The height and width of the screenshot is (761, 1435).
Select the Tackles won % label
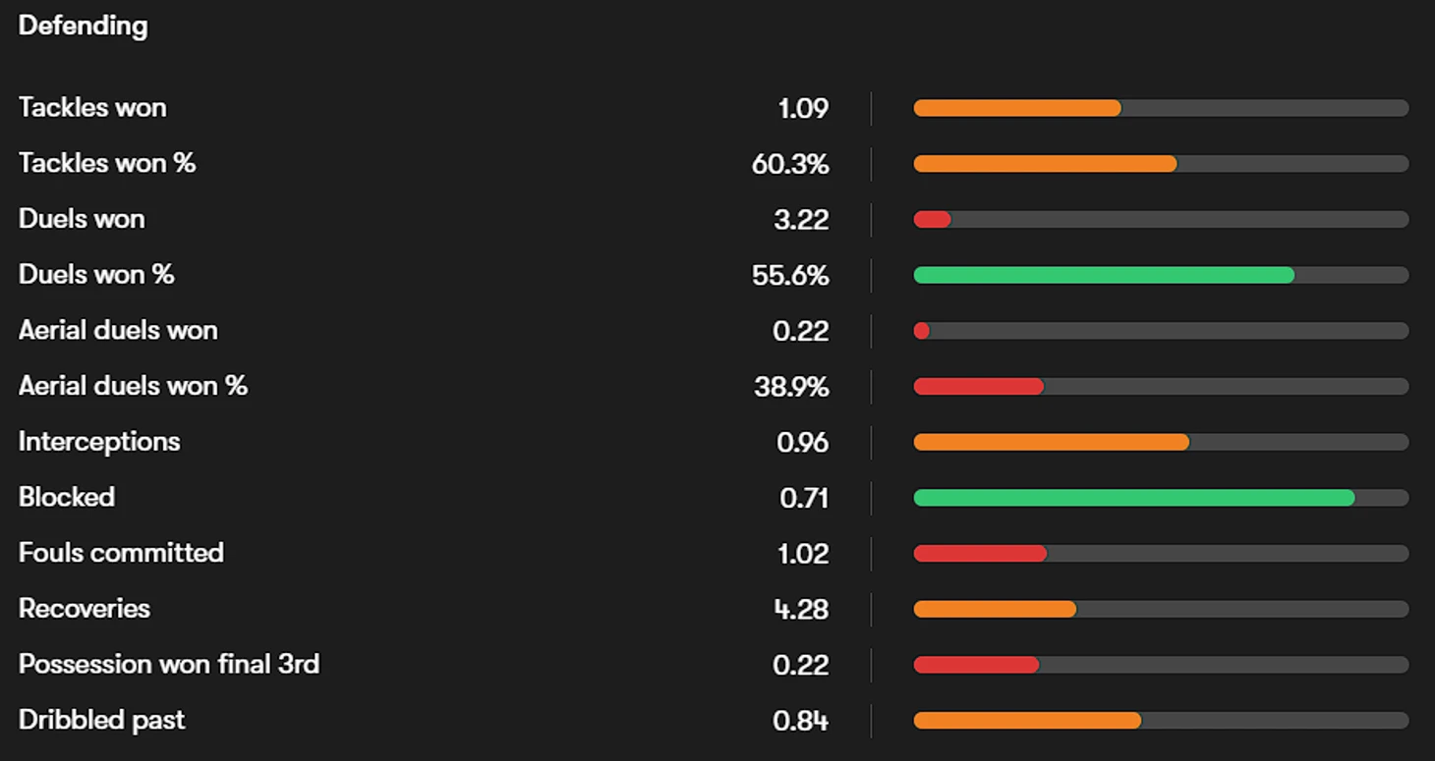[x=107, y=163]
